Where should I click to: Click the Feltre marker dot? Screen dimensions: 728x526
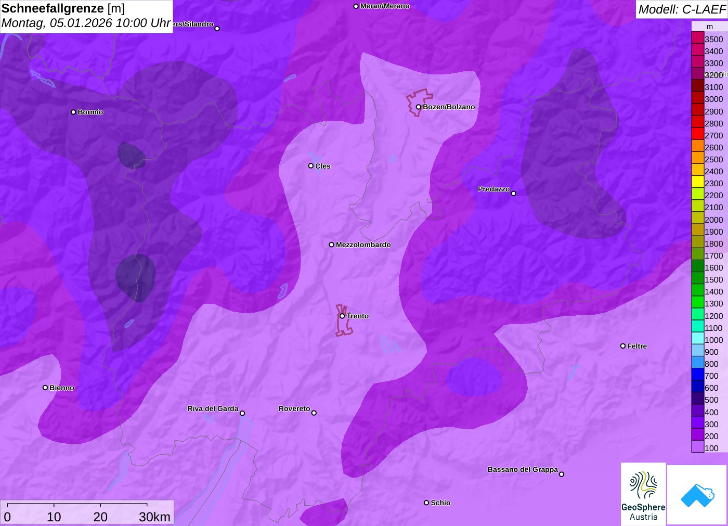[x=623, y=346]
